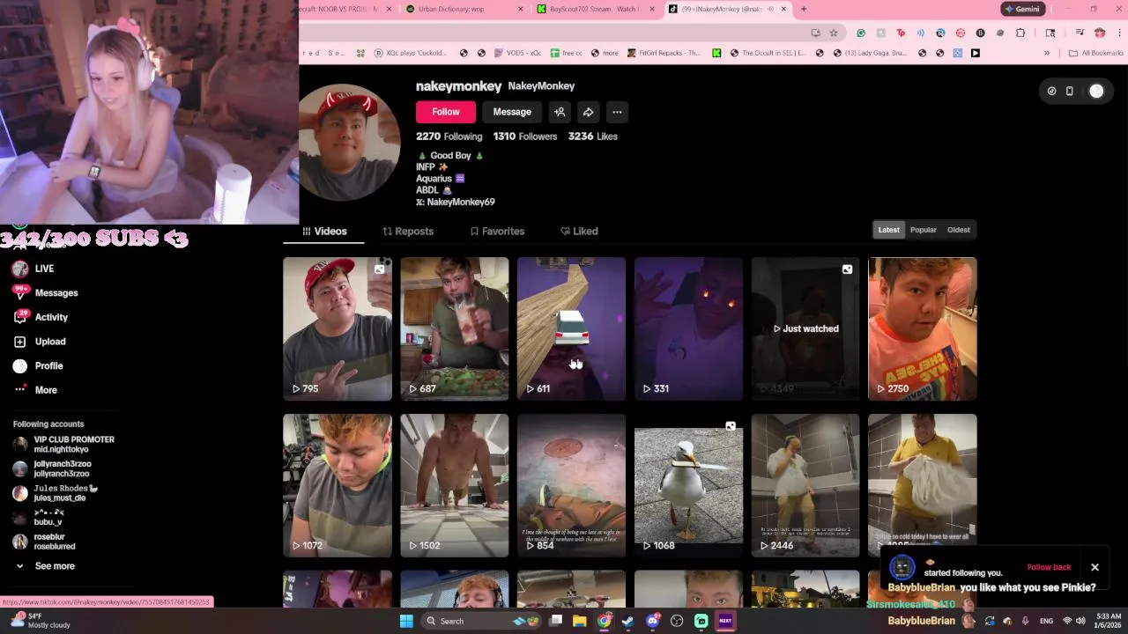Open the video with 2750 views
The width and height of the screenshot is (1128, 634).
(923, 328)
